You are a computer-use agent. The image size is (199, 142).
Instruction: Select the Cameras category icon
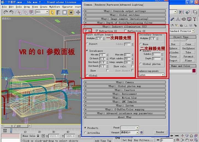pyautogui.click(x=181, y=26)
